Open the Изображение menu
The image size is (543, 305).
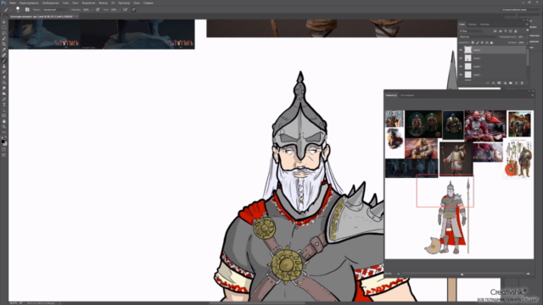tap(51, 3)
